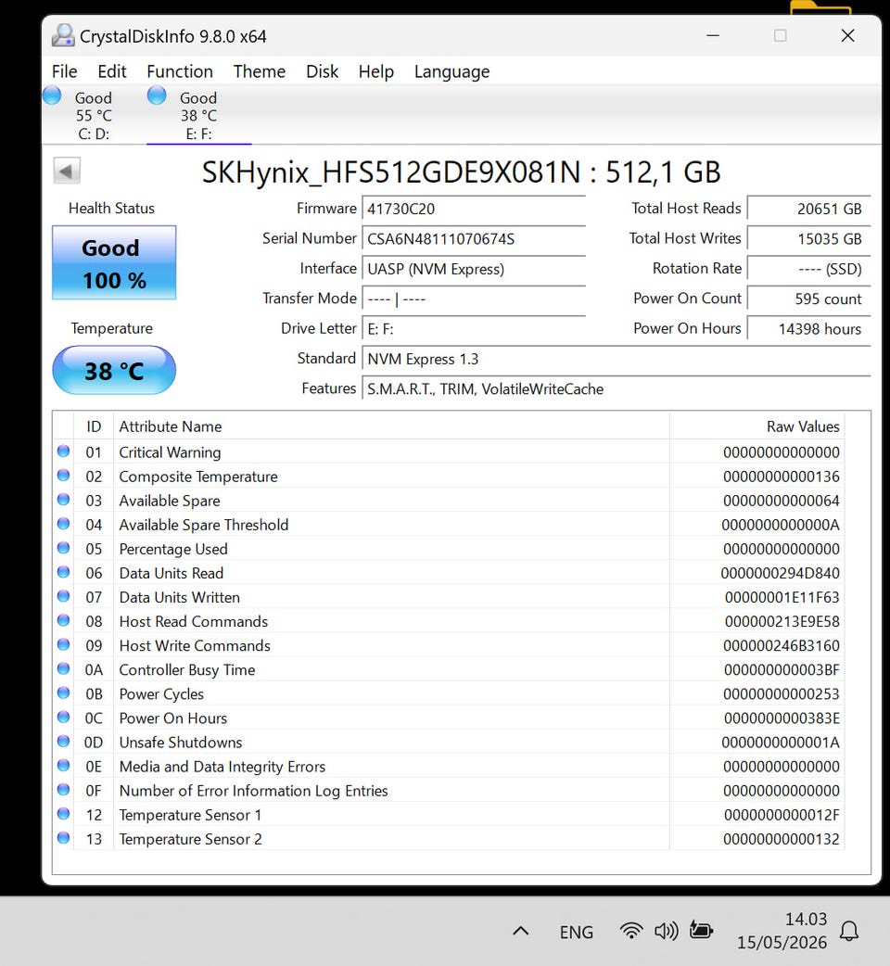Image resolution: width=890 pixels, height=966 pixels.
Task: Click the Rotation Rate value ---- (SSD)
Action: [x=808, y=269]
